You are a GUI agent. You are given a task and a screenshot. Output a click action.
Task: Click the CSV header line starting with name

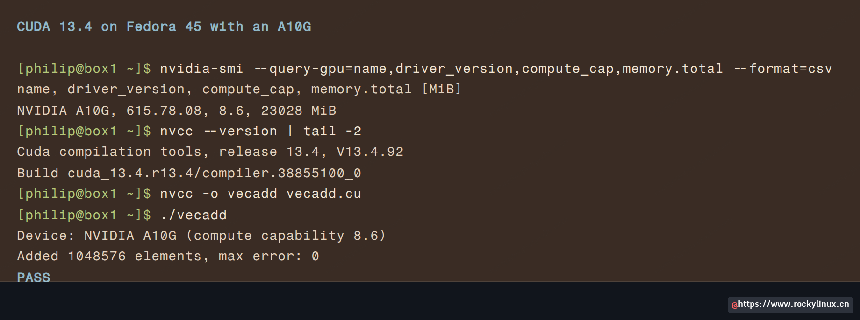pyautogui.click(x=239, y=89)
